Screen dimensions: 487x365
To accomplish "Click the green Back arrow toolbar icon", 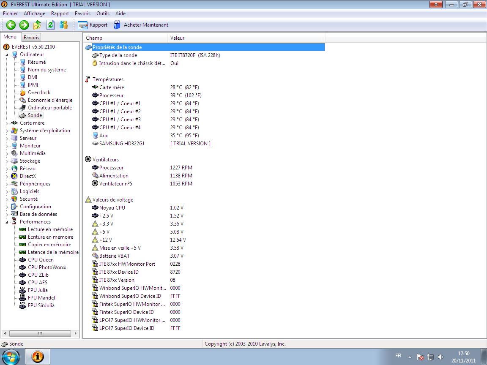I will [x=11, y=25].
